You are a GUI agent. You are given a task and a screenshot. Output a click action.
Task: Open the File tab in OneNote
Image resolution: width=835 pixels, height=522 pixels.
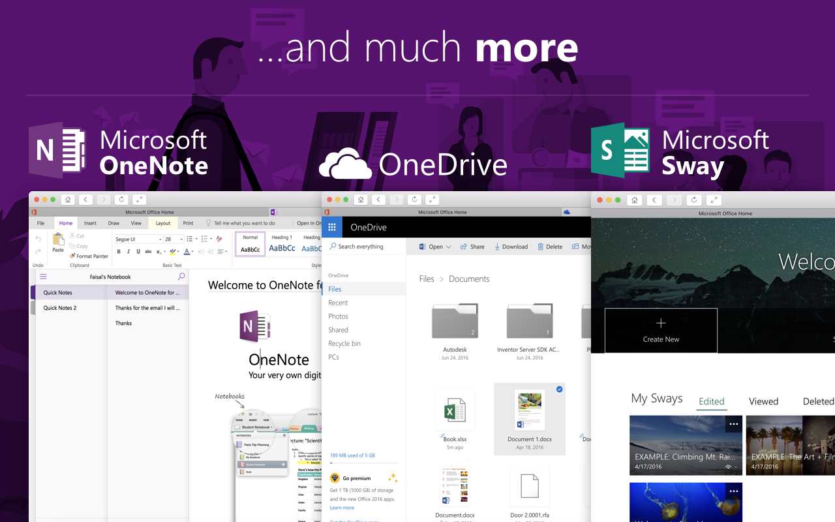[40, 223]
